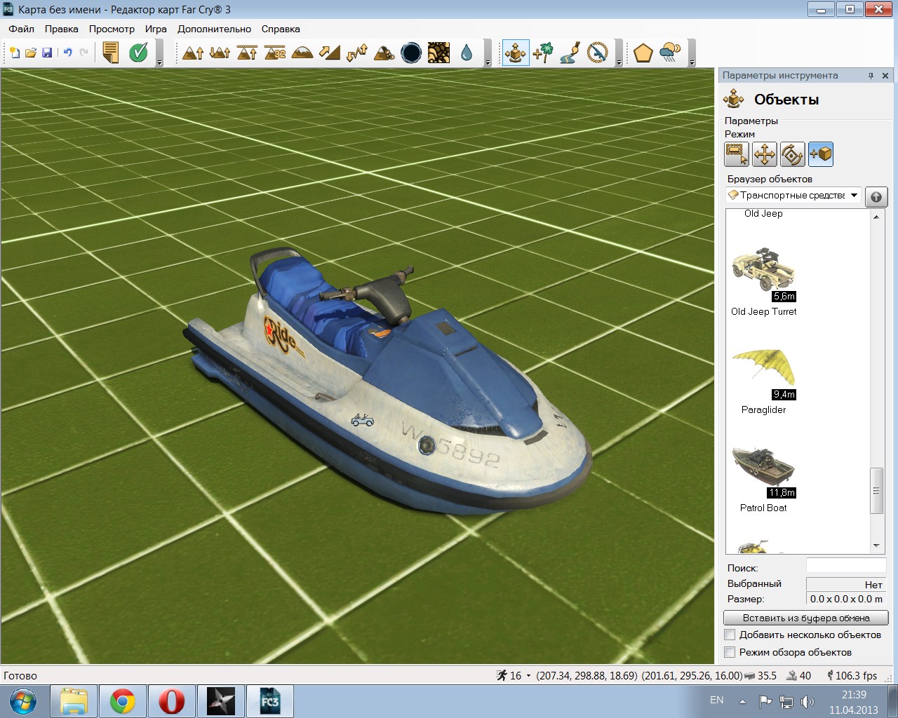Click object list scroll up arrow
Image resolution: width=898 pixels, height=718 pixels.
pyautogui.click(x=876, y=217)
